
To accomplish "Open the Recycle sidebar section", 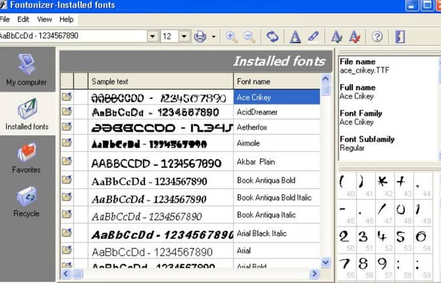I will [26, 201].
